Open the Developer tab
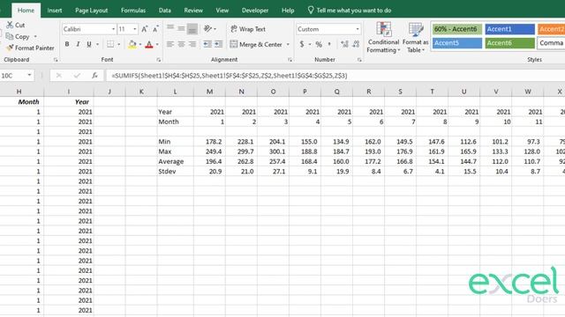The height and width of the screenshot is (317, 565). click(x=255, y=11)
